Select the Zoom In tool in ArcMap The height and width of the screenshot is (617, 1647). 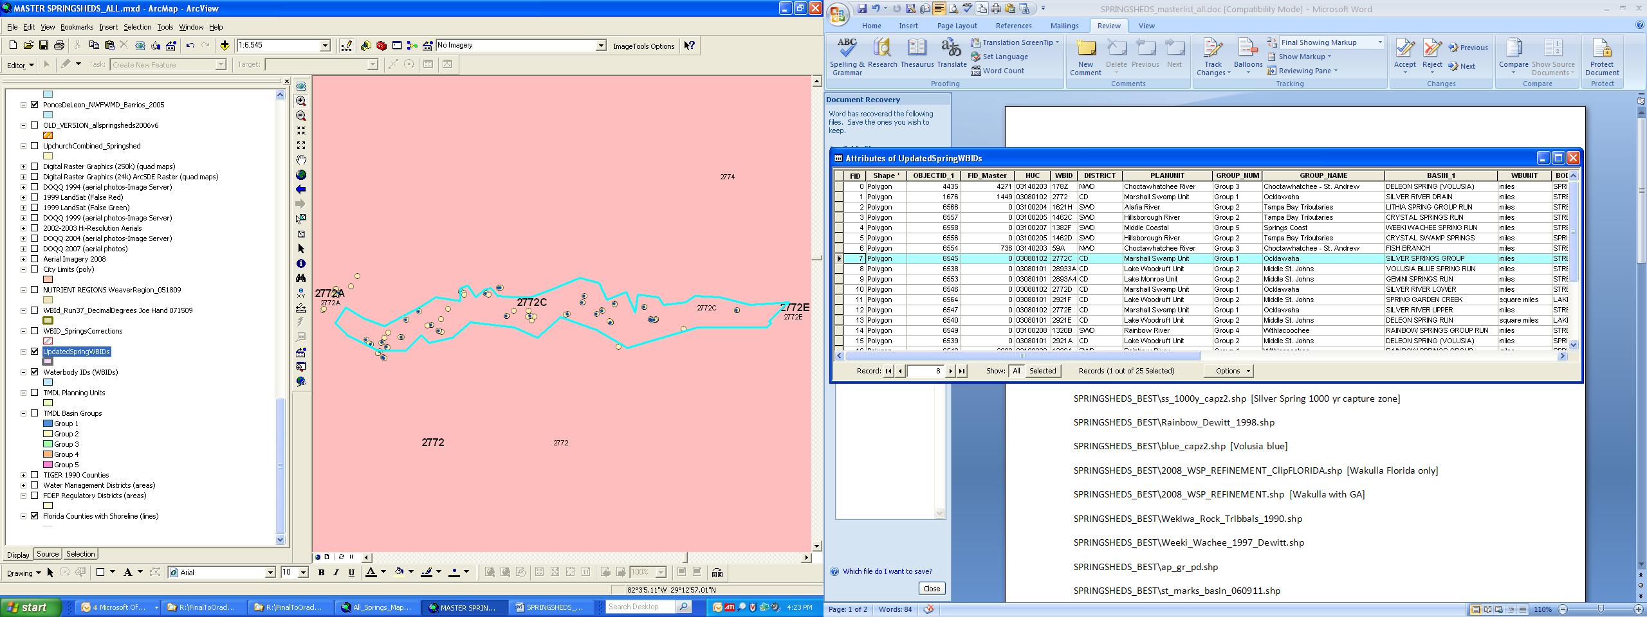(300, 101)
